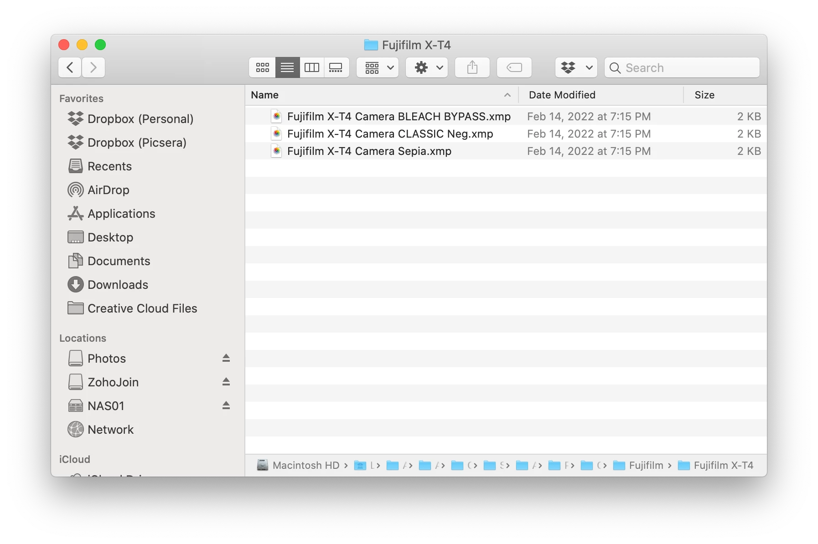The image size is (818, 544).
Task: Click the BLEACH BYPASS.xmp file icon
Action: 276,117
